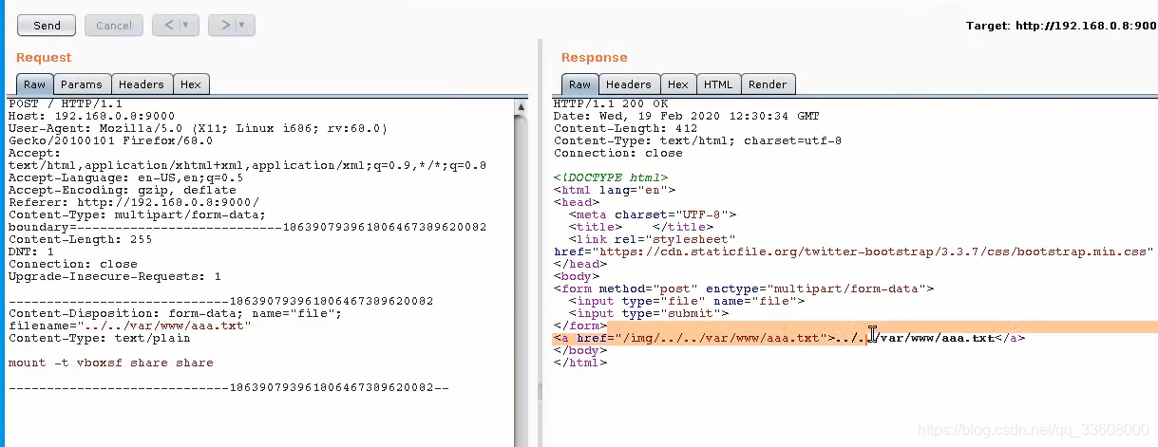The width and height of the screenshot is (1158, 447).
Task: Click the 'Referer: http://192.168.0.8:9000/' header
Action: [133, 202]
